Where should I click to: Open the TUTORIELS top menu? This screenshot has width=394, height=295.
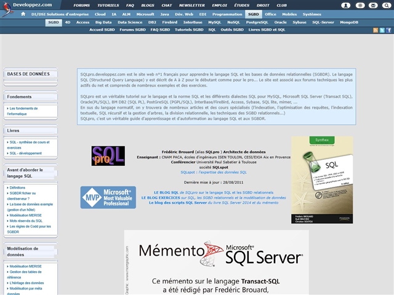click(108, 6)
